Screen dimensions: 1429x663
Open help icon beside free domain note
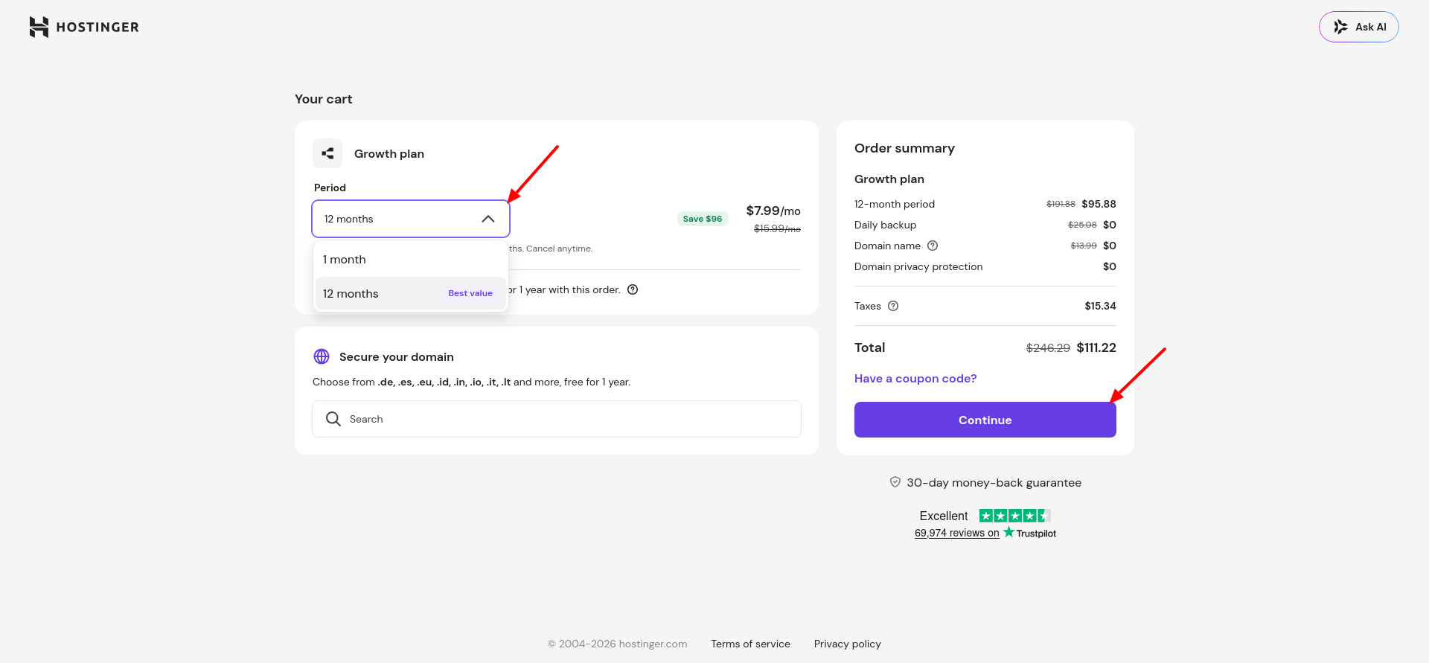pyautogui.click(x=633, y=289)
